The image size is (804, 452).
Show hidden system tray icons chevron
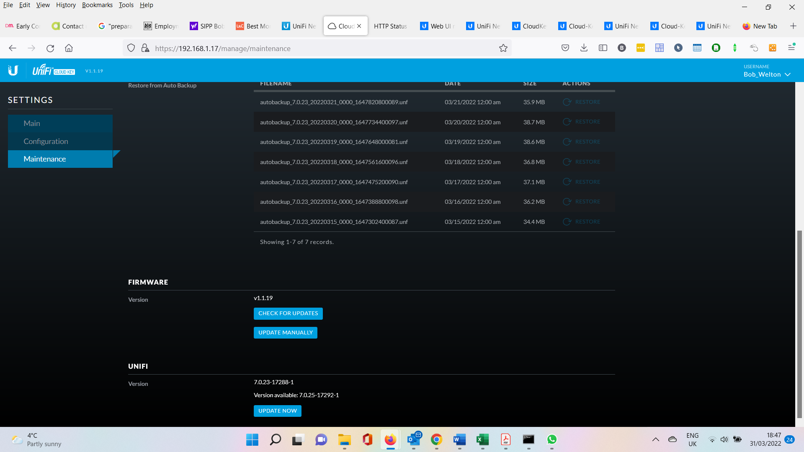click(x=655, y=439)
